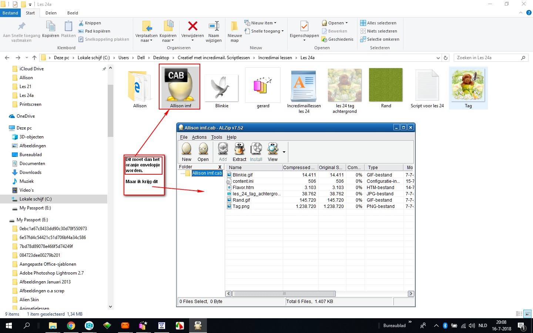This screenshot has height=333, width=533.
Task: Click the New egg icon in ALZip
Action: point(187,149)
